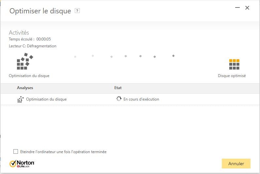Click the Norton LifeLock logo
This screenshot has width=260, height=174.
tap(22, 164)
